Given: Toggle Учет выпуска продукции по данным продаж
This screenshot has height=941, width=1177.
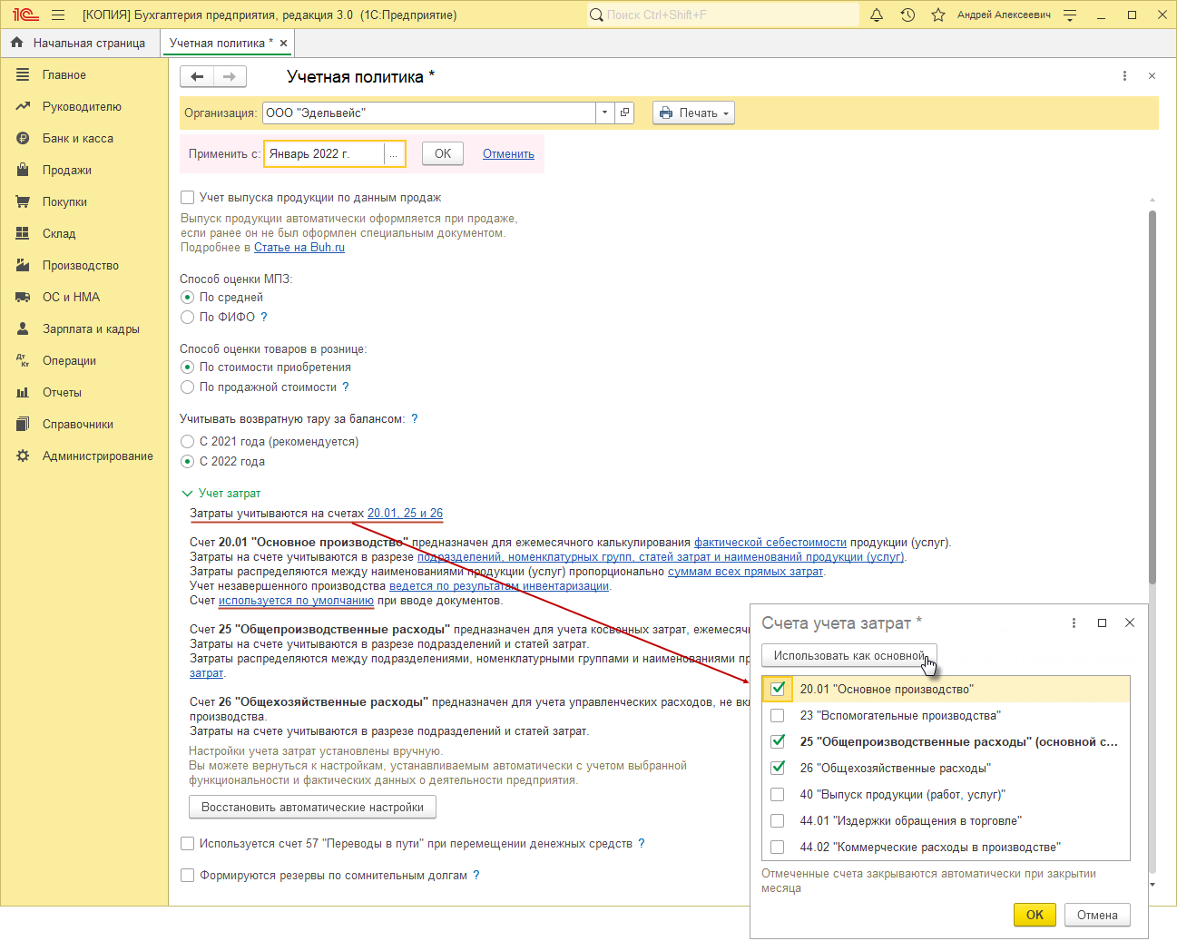Looking at the screenshot, I should pos(187,197).
